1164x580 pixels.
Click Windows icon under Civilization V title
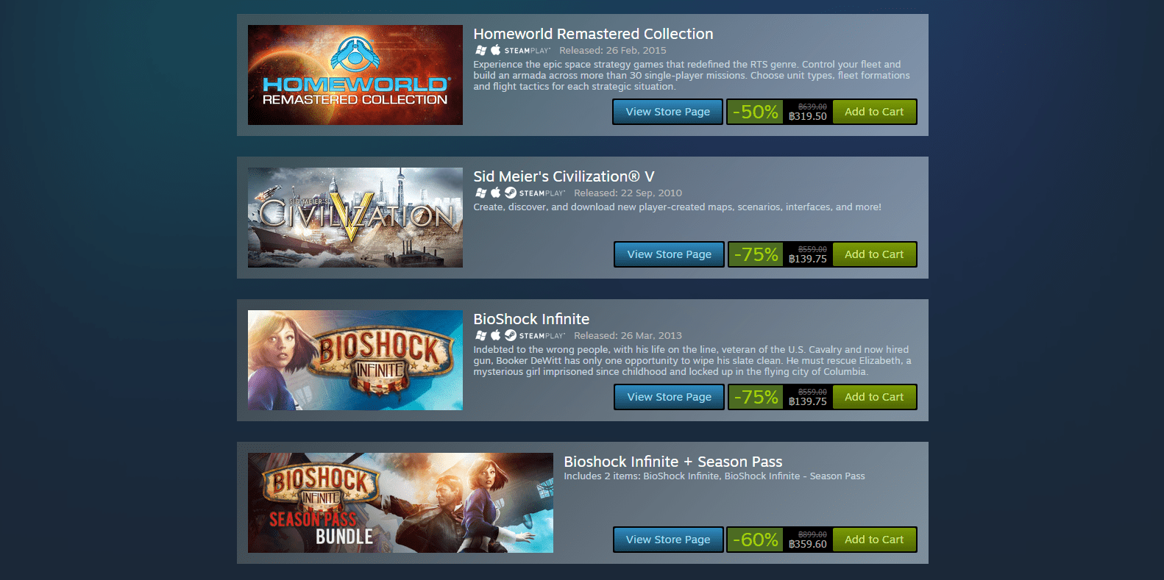(x=481, y=193)
